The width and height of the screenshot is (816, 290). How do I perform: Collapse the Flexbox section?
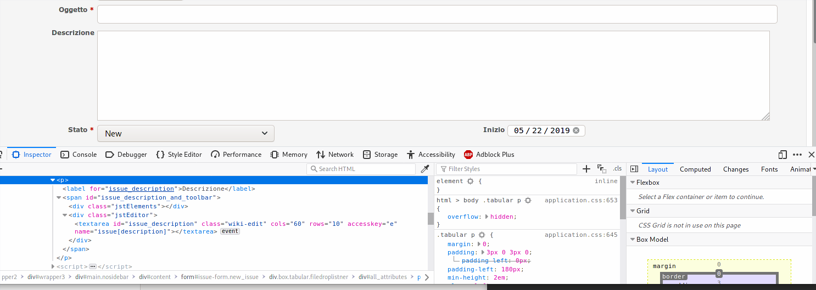(x=632, y=183)
